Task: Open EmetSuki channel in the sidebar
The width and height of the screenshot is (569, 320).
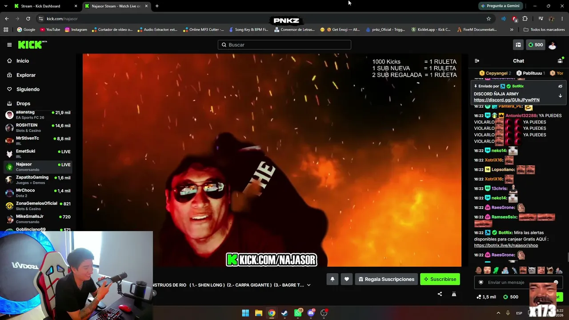Action: 38,154
